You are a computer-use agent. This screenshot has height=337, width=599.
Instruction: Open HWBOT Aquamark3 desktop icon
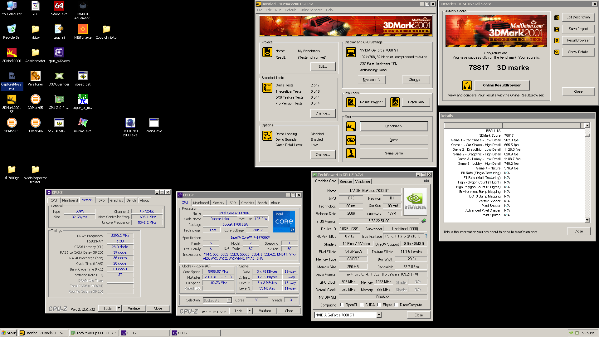[83, 10]
